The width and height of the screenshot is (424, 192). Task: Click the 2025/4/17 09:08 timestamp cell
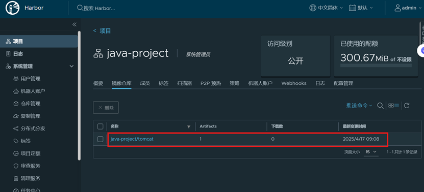click(x=361, y=139)
